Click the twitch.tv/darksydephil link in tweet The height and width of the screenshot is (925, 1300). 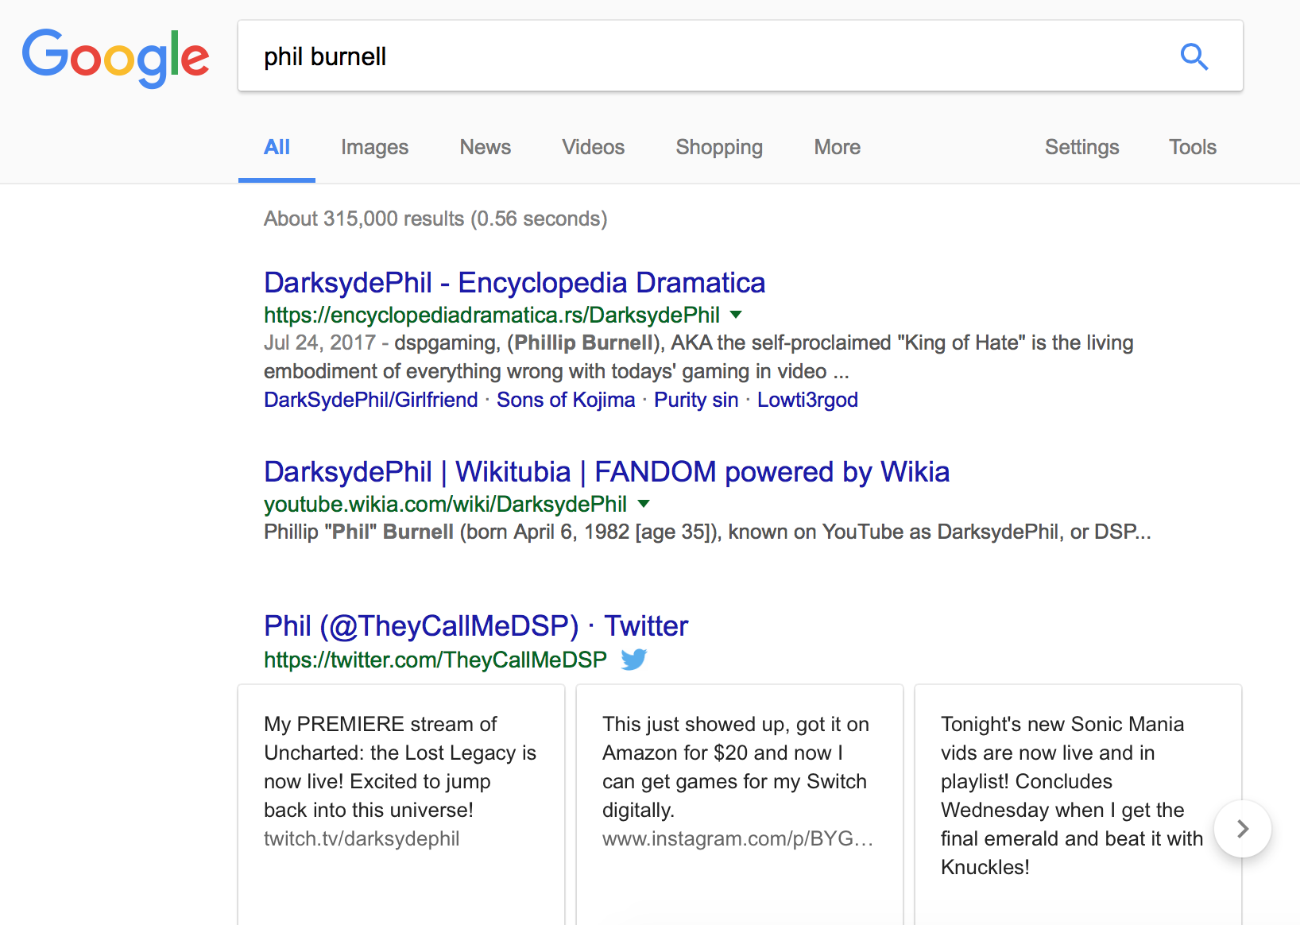pos(362,839)
